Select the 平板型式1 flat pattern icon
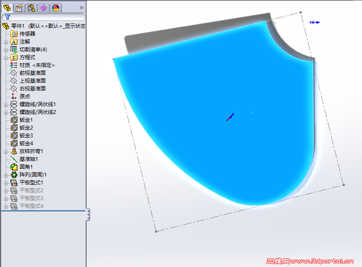This screenshot has width=362, height=267. pyautogui.click(x=14, y=183)
